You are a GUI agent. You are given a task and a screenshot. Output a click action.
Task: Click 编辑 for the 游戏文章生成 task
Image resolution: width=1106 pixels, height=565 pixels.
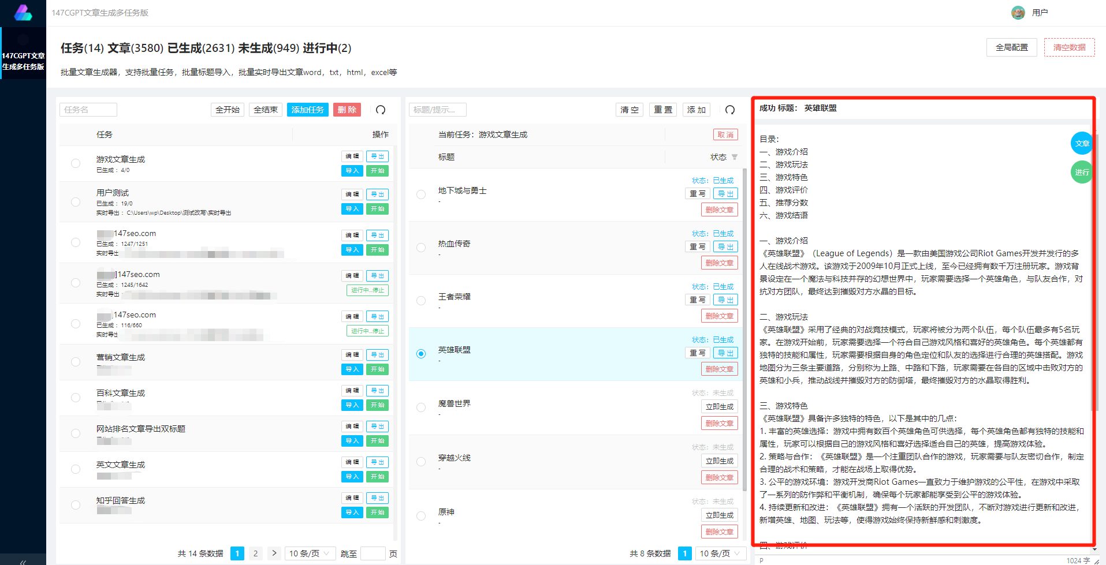coord(352,156)
